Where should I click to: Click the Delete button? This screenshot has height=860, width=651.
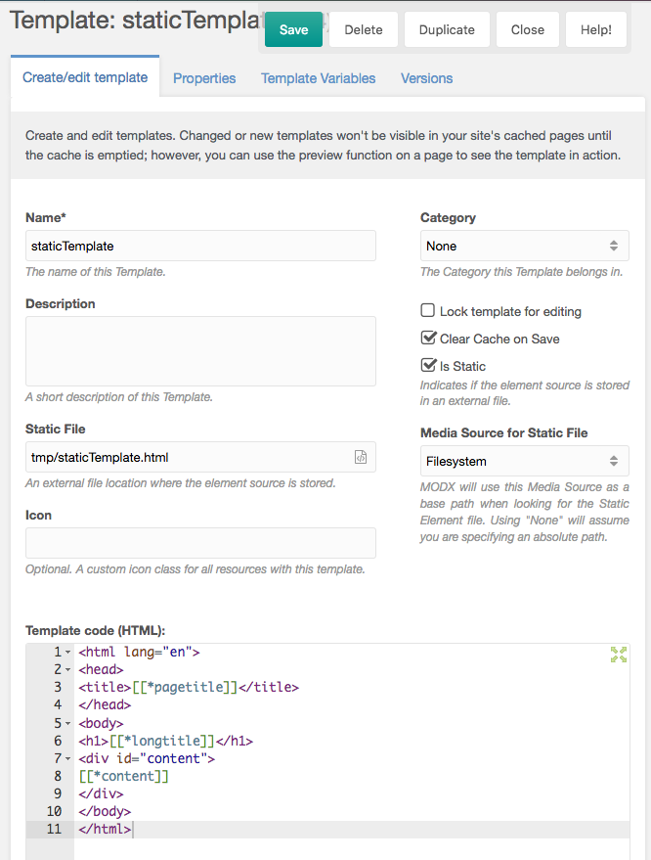(x=364, y=29)
